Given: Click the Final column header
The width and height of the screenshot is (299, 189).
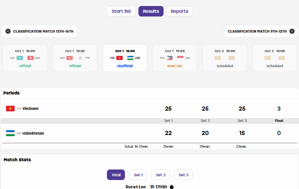Looking at the screenshot, I should pyautogui.click(x=279, y=121).
